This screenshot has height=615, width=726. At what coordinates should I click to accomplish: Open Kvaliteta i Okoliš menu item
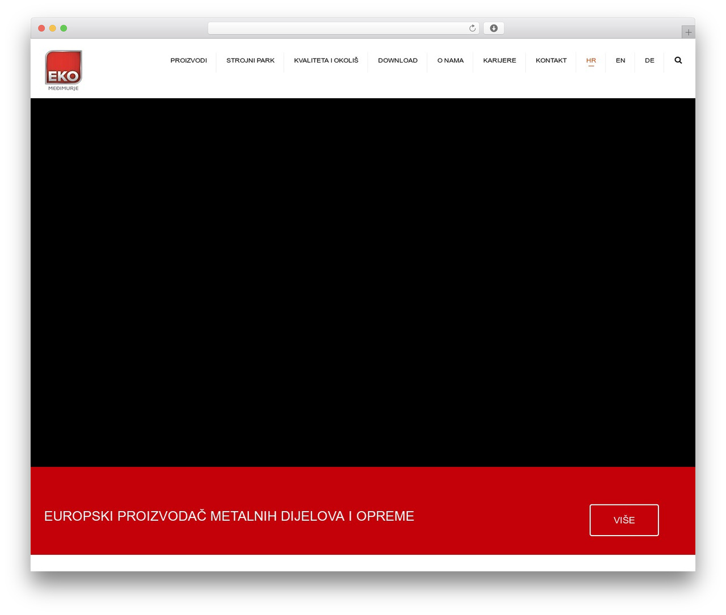pyautogui.click(x=326, y=60)
